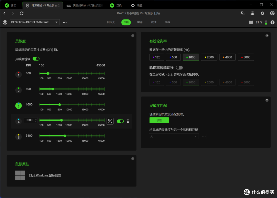Switch to the 自定义 tab
This screenshot has height=198, width=277.
tap(111, 22)
